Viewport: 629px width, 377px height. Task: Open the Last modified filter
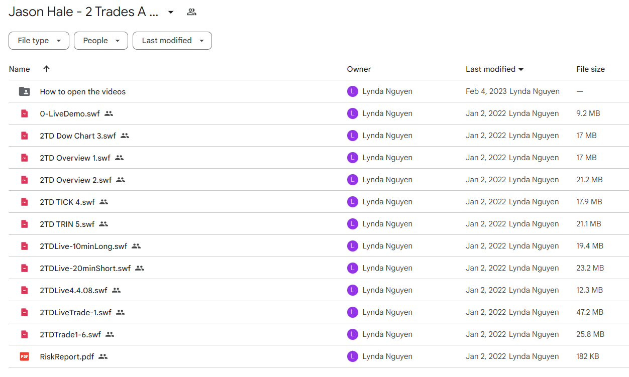pyautogui.click(x=172, y=41)
